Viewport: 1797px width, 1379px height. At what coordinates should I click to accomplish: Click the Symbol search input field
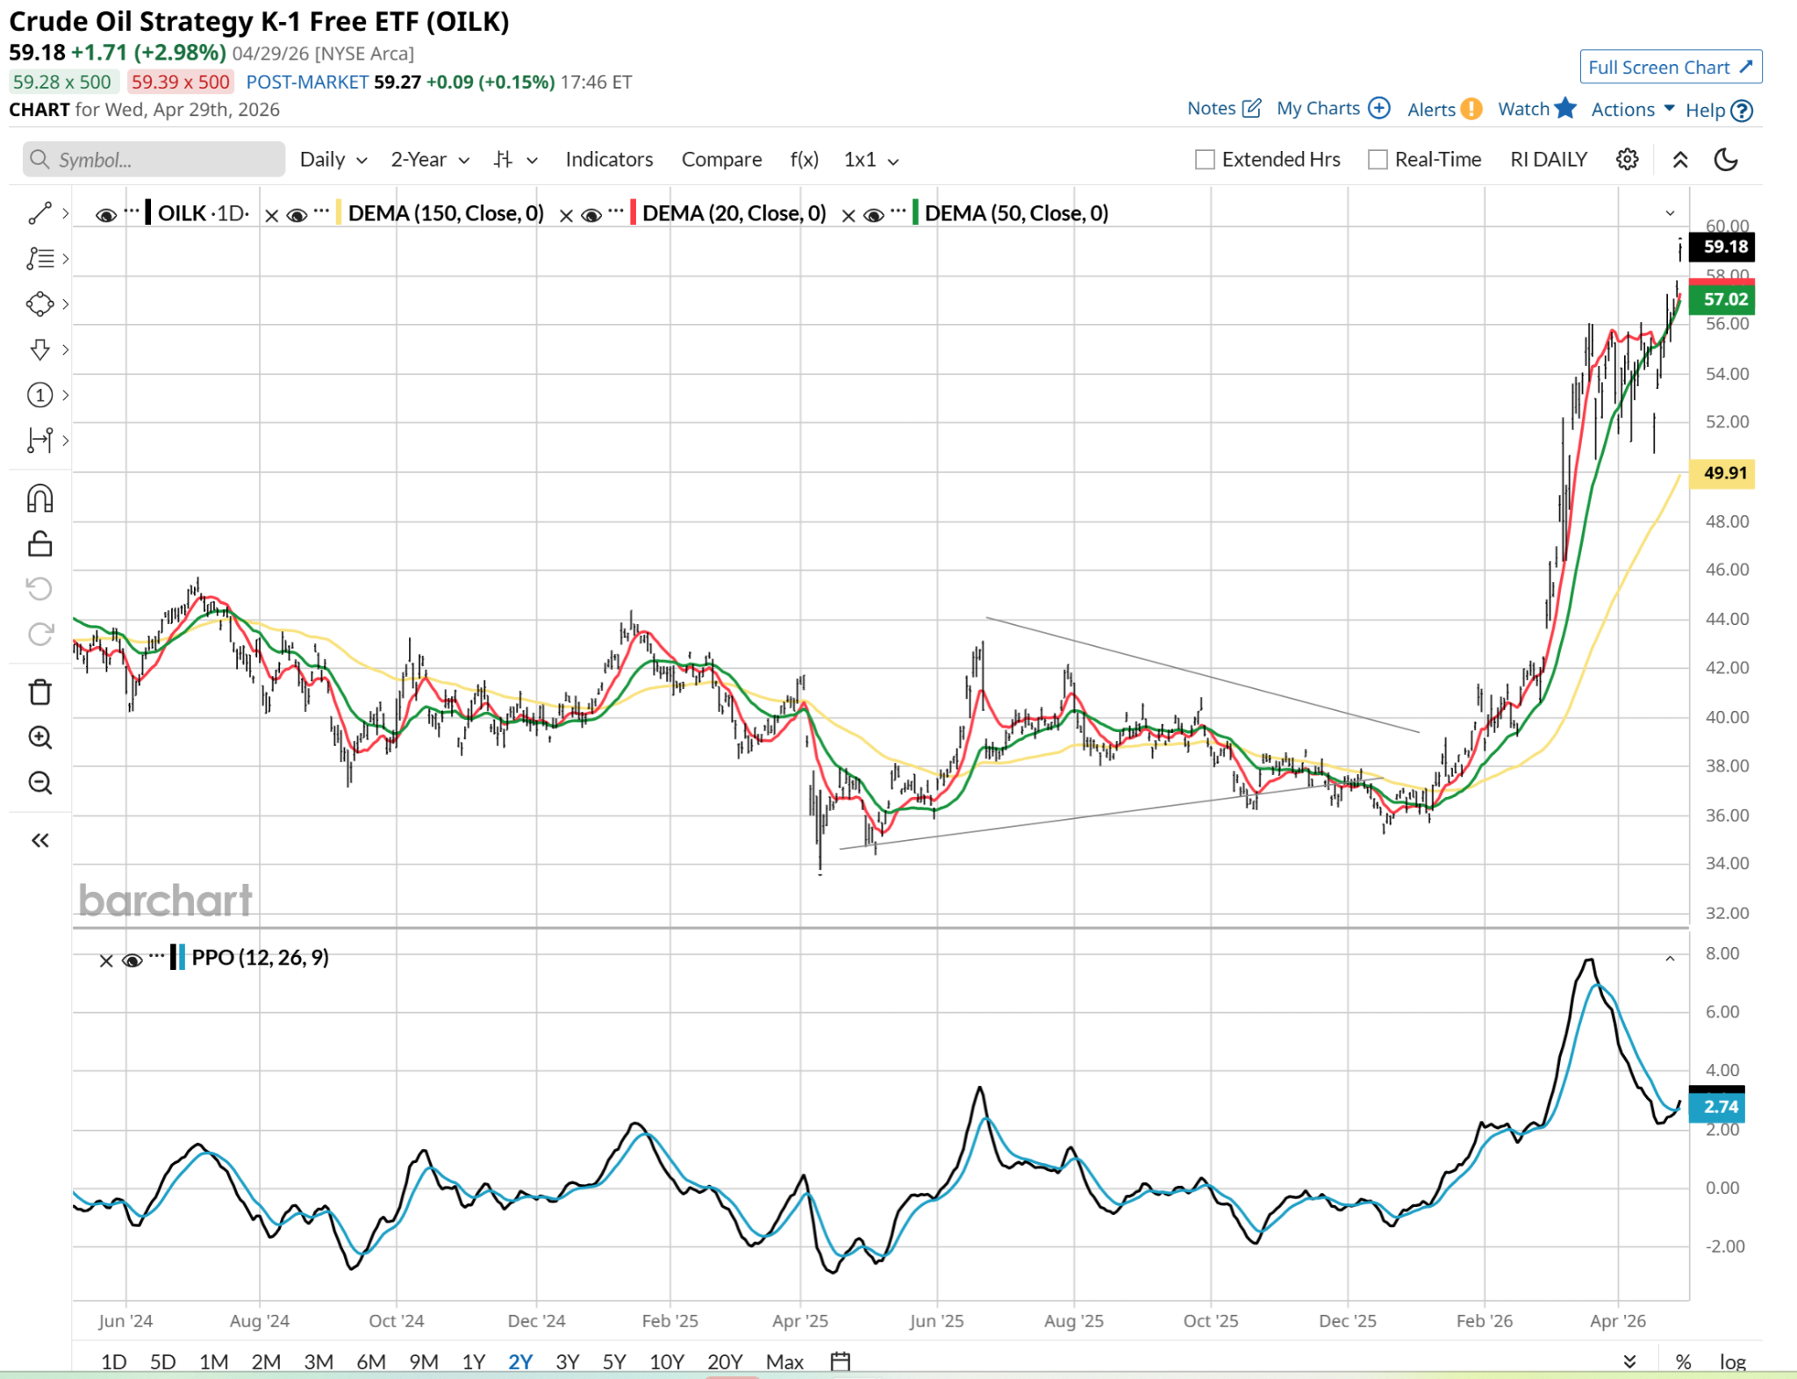tap(154, 160)
